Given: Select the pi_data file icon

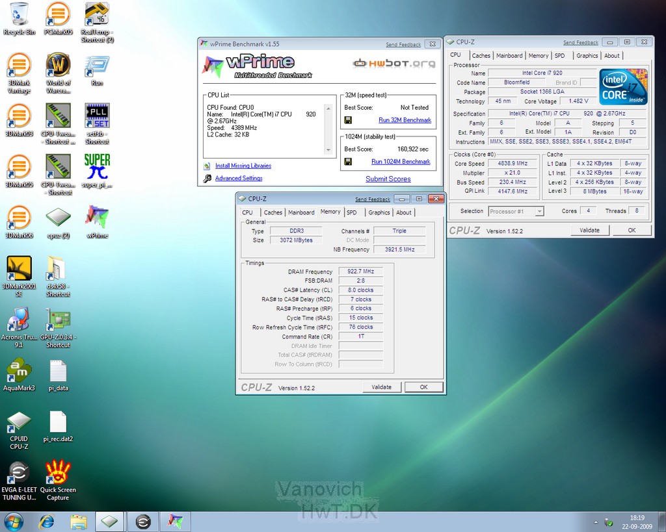Looking at the screenshot, I should (58, 375).
